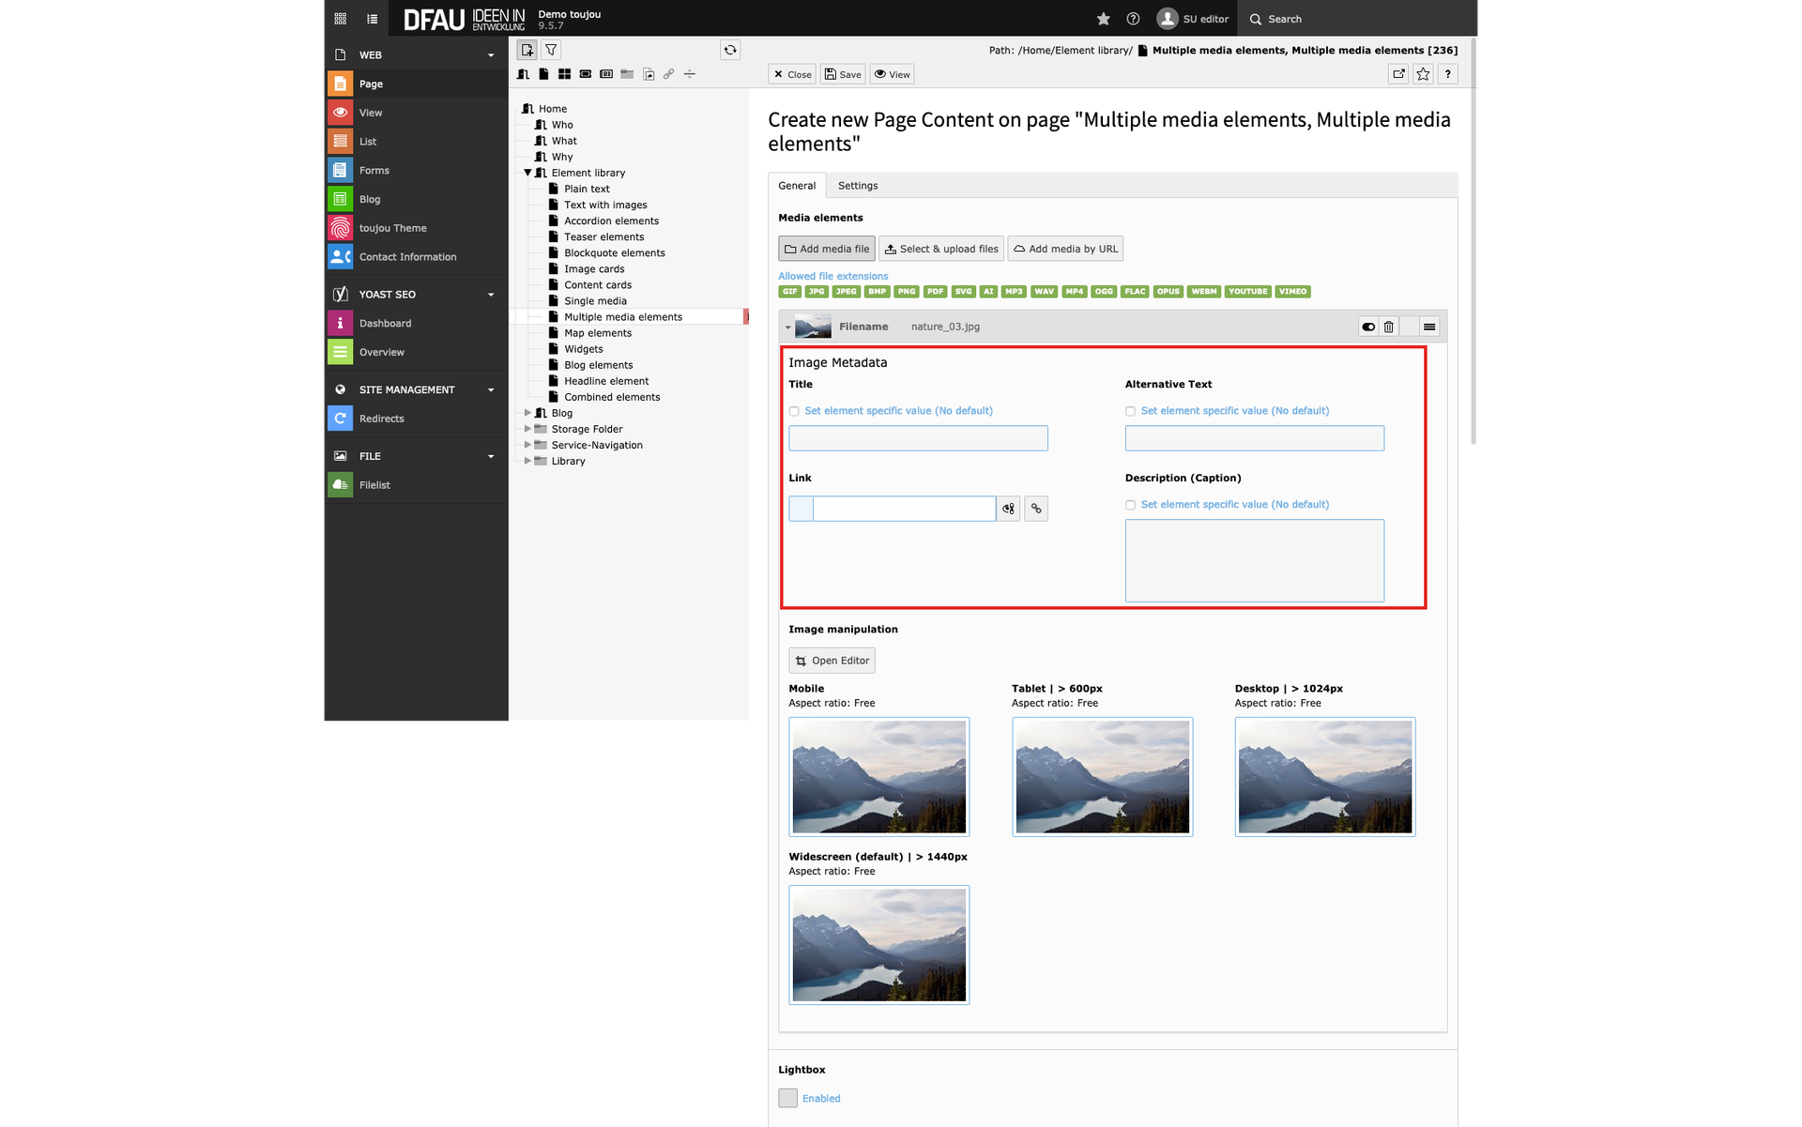Click the Add media file button
This screenshot has width=1802, height=1127.
point(826,249)
